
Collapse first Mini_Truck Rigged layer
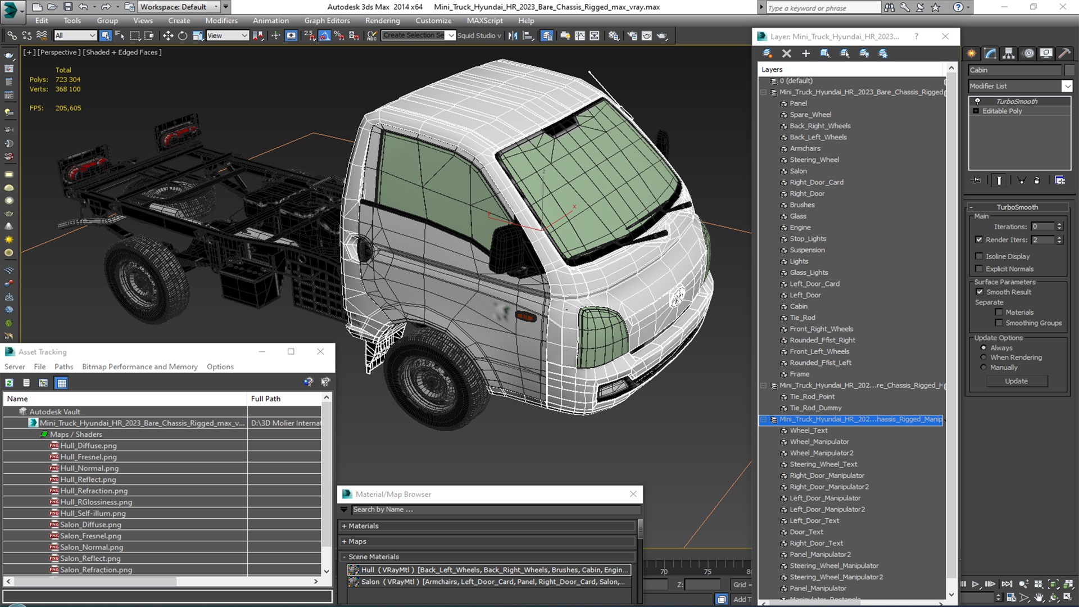click(763, 92)
